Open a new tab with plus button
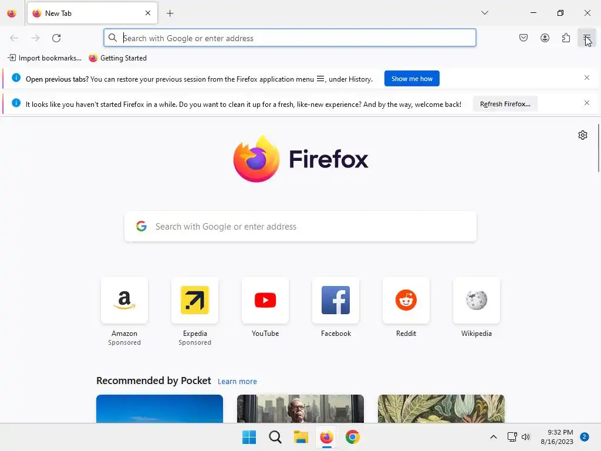This screenshot has height=451, width=601. 170,14
